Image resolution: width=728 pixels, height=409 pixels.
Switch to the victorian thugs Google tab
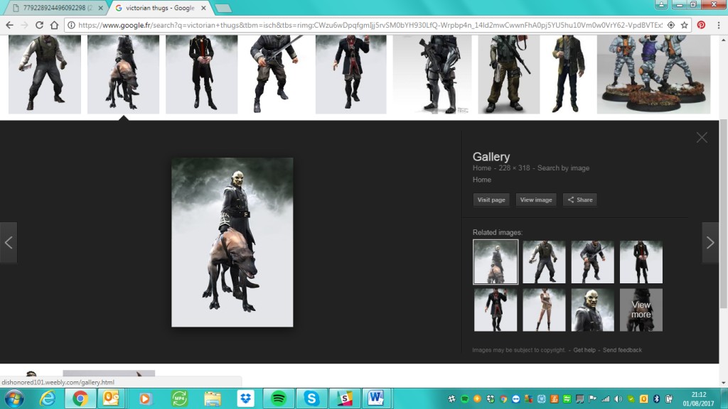pyautogui.click(x=160, y=8)
